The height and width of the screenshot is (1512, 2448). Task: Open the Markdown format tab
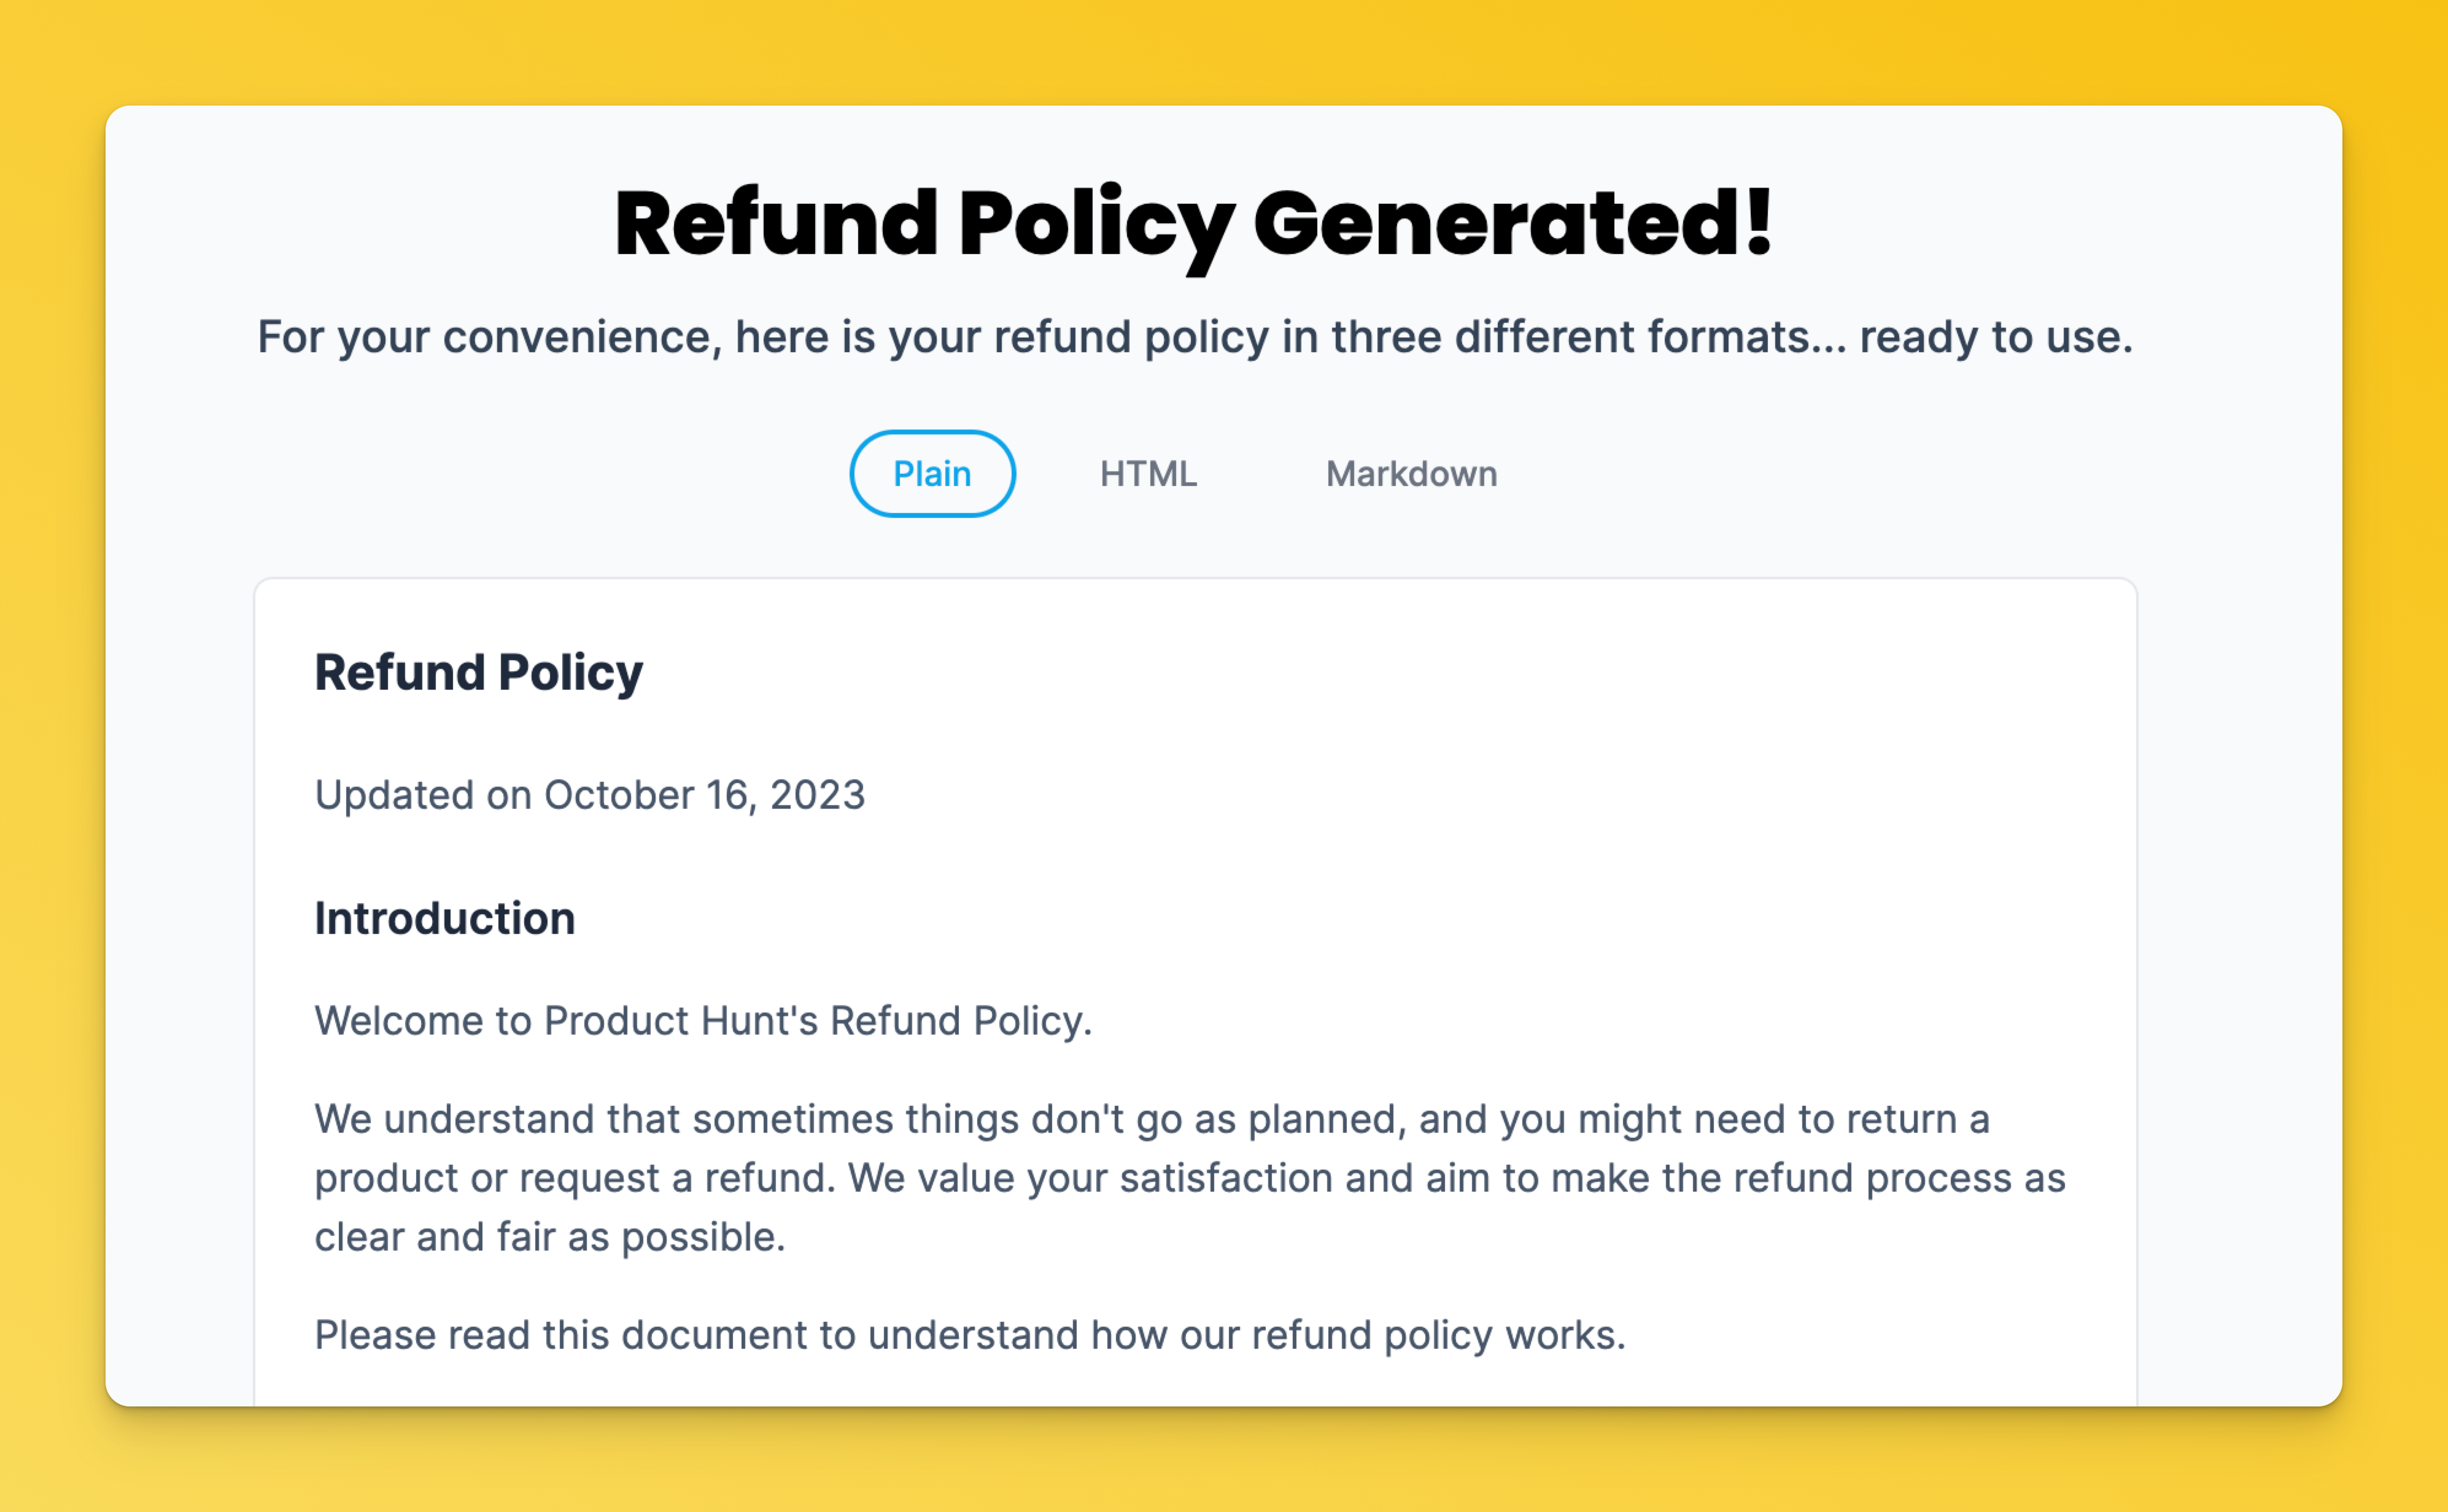[x=1411, y=473]
